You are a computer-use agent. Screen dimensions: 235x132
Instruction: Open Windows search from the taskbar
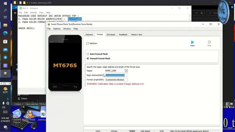[x=5, y=10]
